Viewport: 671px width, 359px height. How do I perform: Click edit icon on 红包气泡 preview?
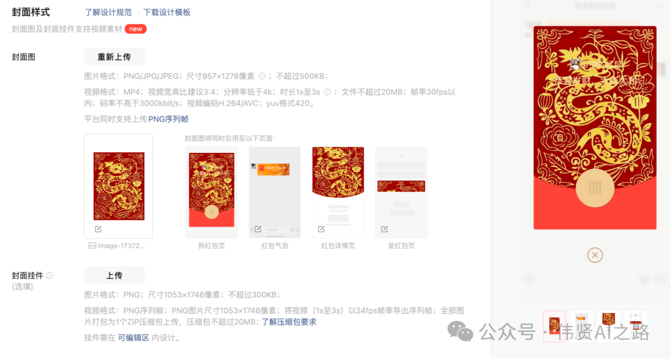[x=258, y=229]
